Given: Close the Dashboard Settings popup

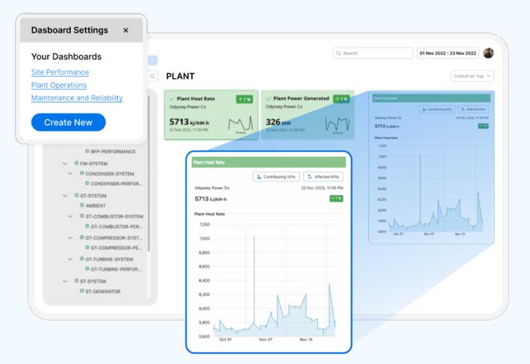Looking at the screenshot, I should (x=126, y=30).
